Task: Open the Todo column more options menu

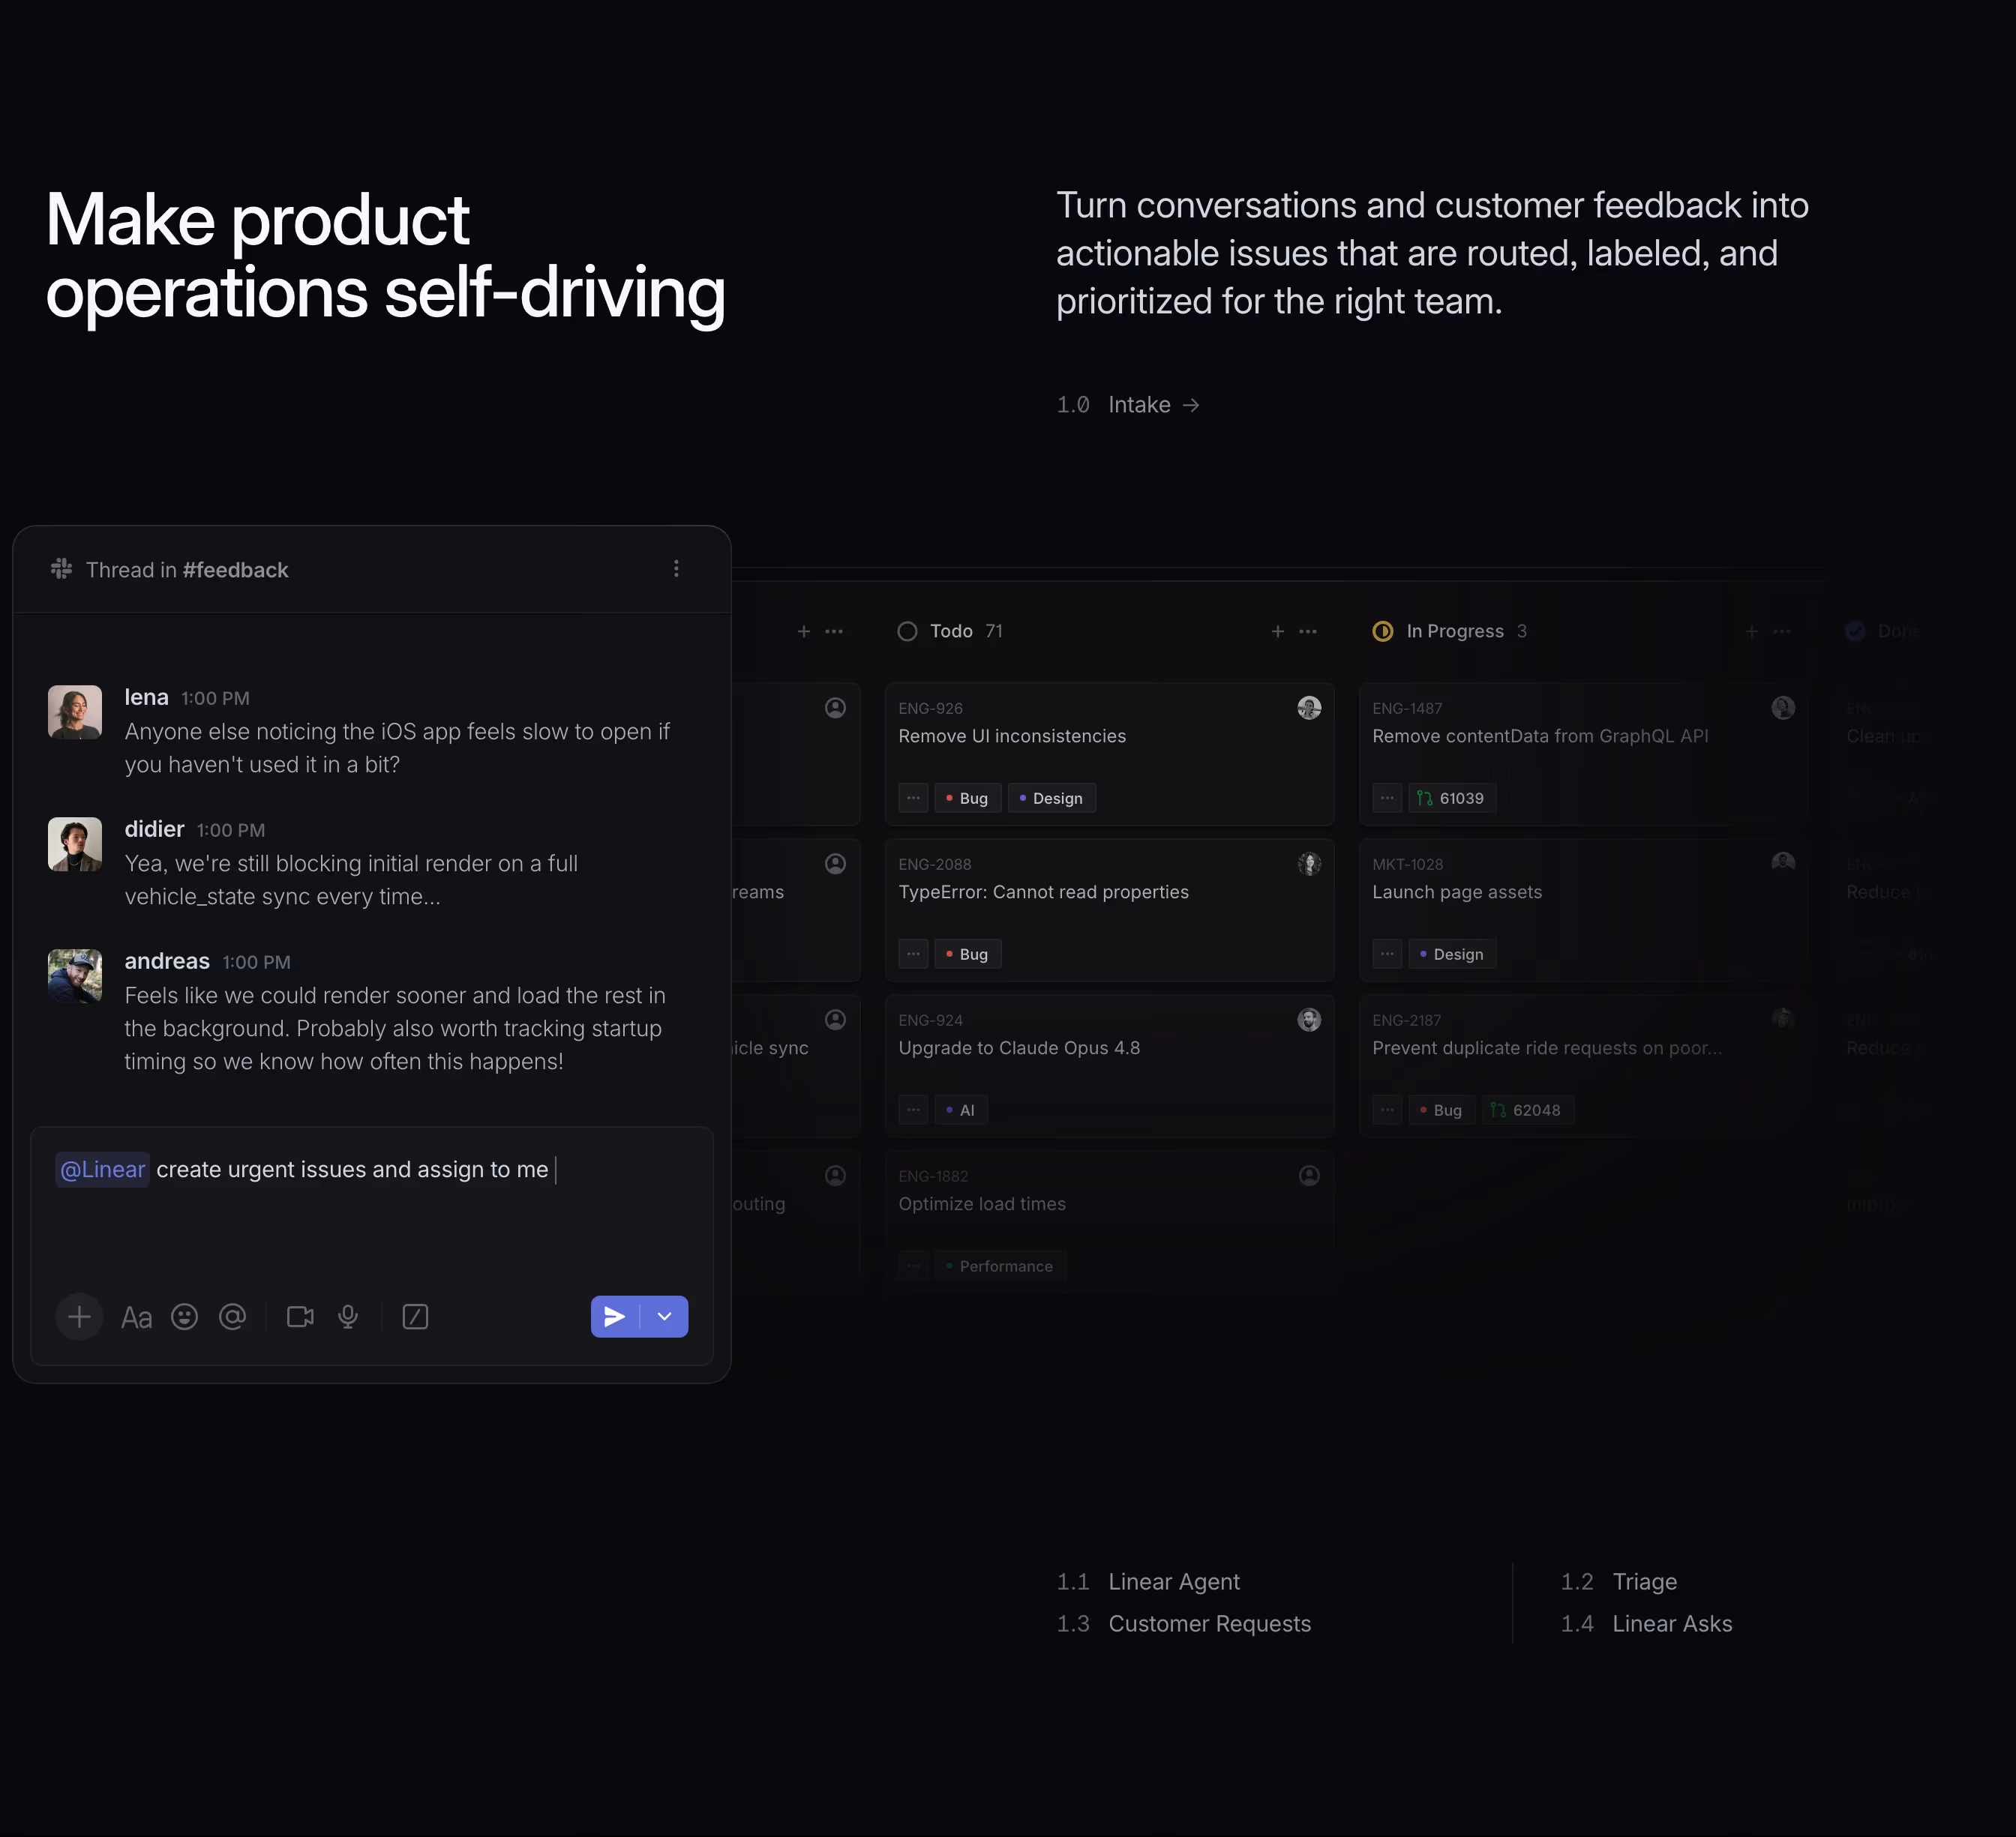Action: (x=1308, y=631)
